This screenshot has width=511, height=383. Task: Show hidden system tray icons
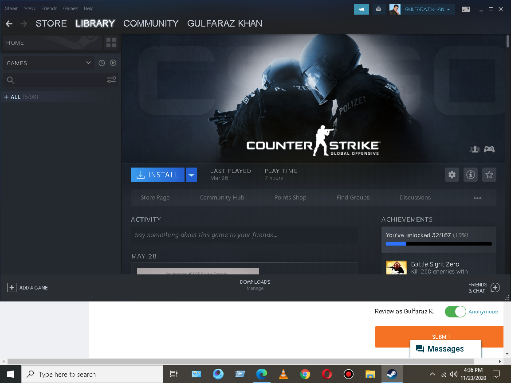[x=432, y=374]
